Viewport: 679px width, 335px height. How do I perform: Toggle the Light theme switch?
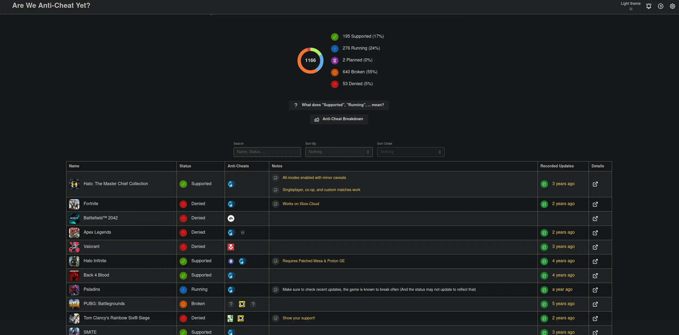click(630, 6)
